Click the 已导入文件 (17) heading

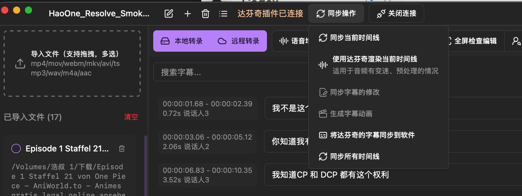33,117
